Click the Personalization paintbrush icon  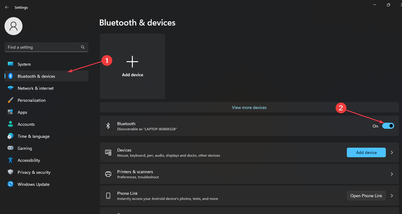[10, 100]
